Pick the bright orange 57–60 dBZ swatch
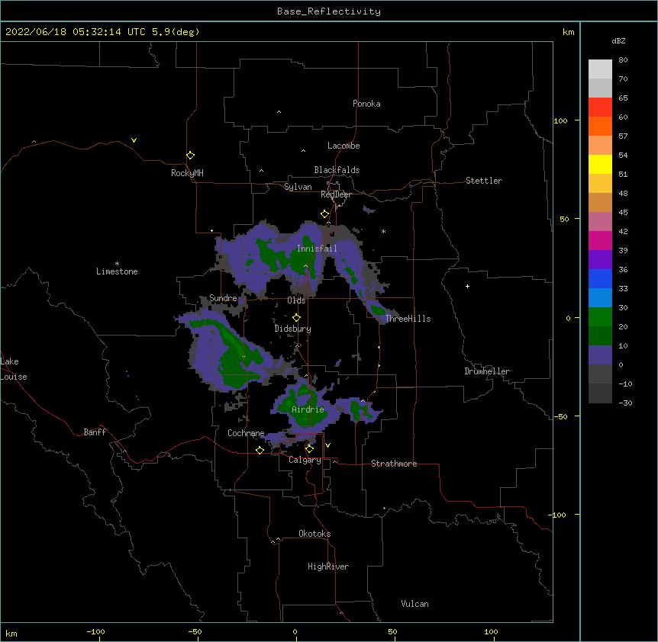Image resolution: width=658 pixels, height=642 pixels. (600, 126)
